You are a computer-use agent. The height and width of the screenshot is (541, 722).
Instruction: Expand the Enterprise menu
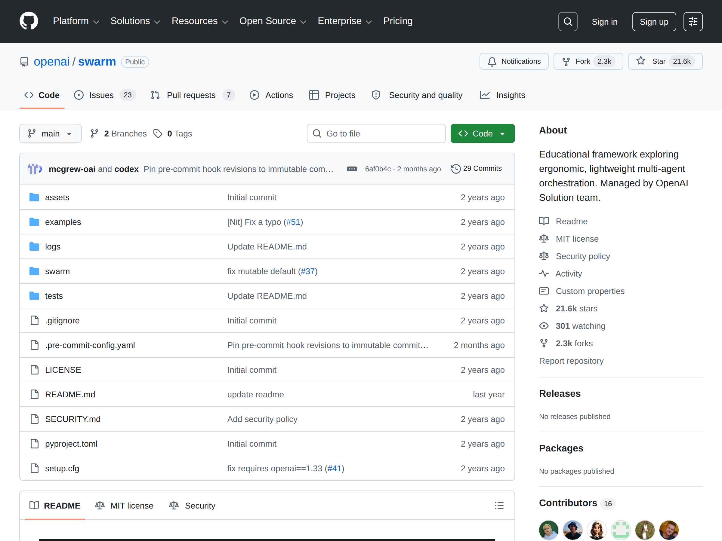click(345, 21)
